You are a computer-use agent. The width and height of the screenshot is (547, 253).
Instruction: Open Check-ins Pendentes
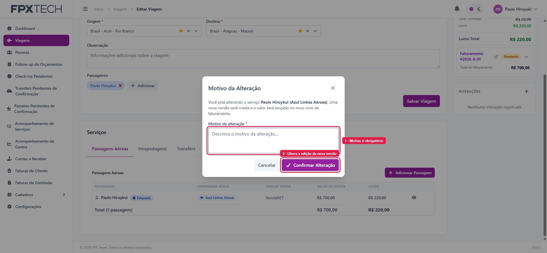click(36, 76)
